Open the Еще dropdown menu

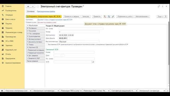coord(160,17)
